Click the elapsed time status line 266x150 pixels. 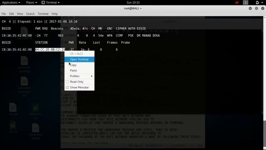click(39, 22)
